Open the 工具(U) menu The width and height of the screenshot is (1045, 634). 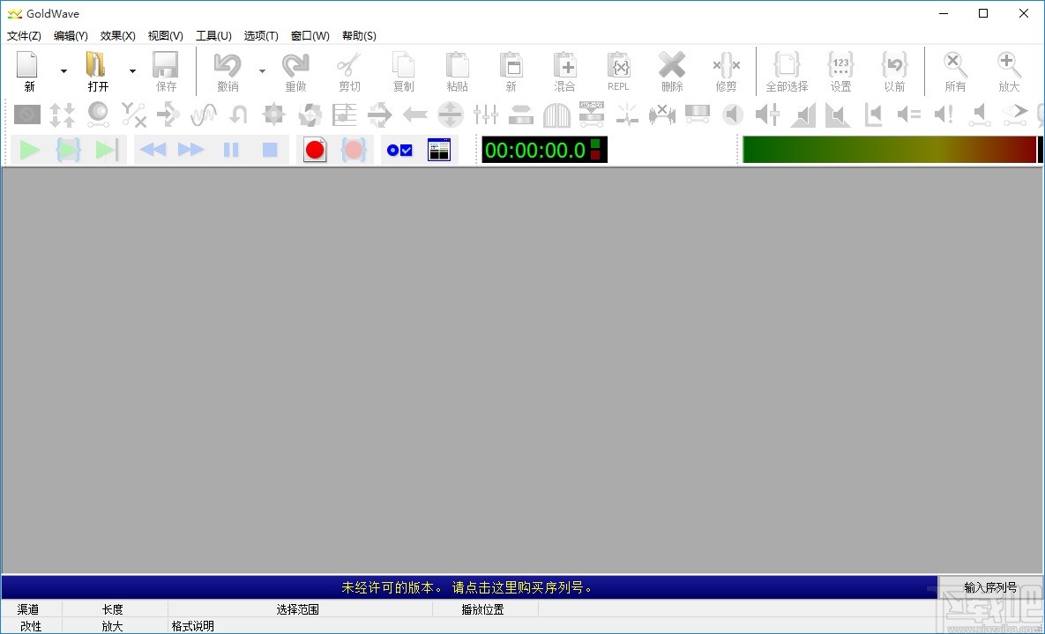(x=213, y=36)
